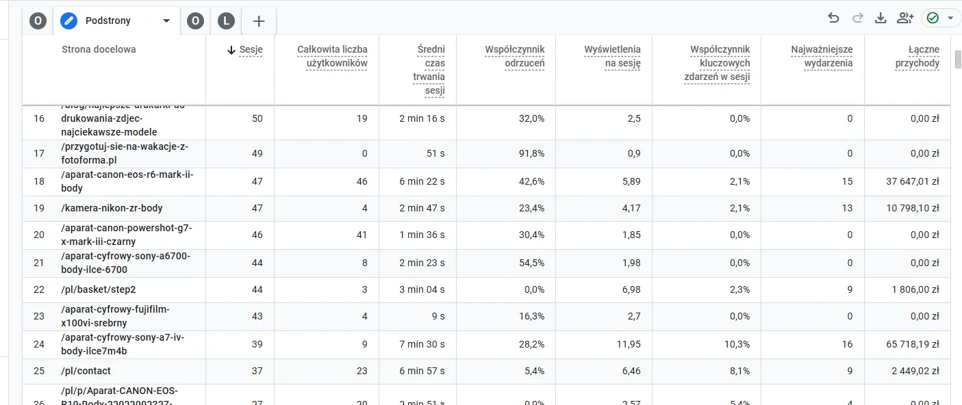The image size is (962, 405).
Task: Click the Wyświetlenia na sesję column header
Action: tap(612, 56)
